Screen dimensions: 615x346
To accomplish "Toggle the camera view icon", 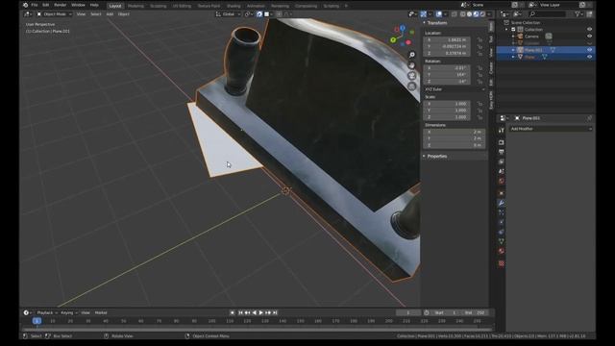I will (412, 76).
